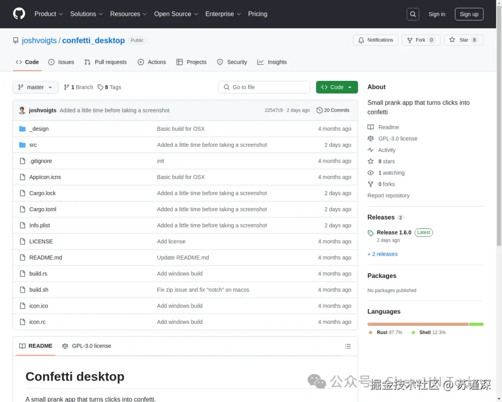Select the README tab

pyautogui.click(x=36, y=346)
